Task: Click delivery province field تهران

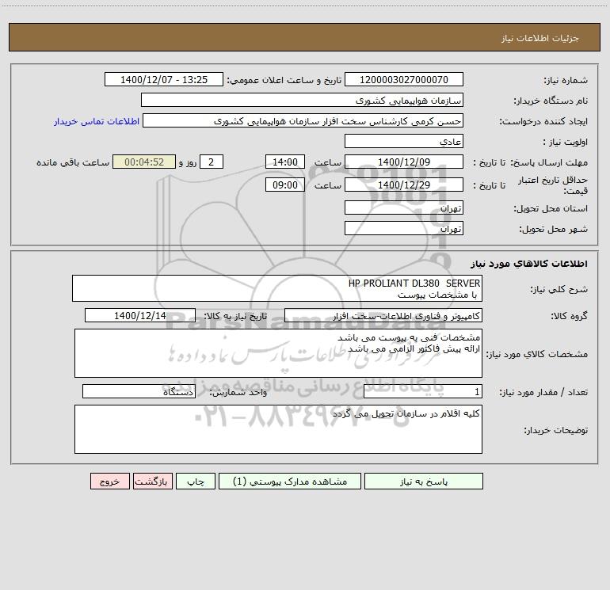Action: pyautogui.click(x=404, y=207)
